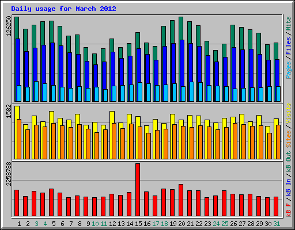Click day label 22 on the x-axis

pos(199,224)
